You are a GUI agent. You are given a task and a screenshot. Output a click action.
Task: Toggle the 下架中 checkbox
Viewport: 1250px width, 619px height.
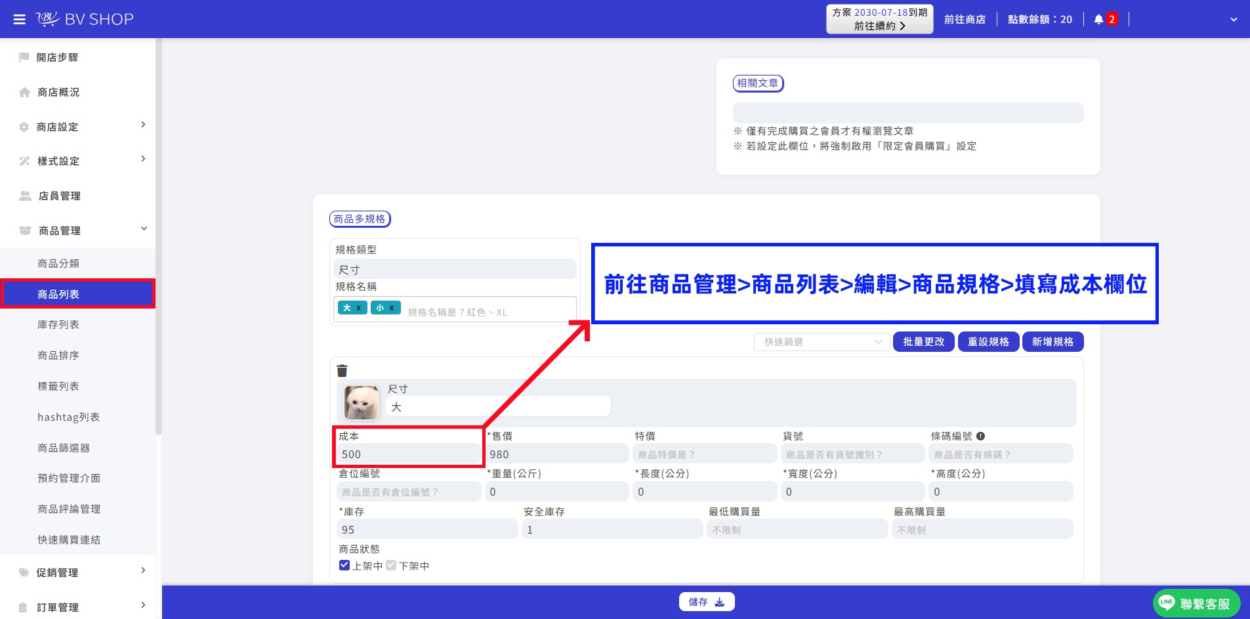pyautogui.click(x=391, y=565)
